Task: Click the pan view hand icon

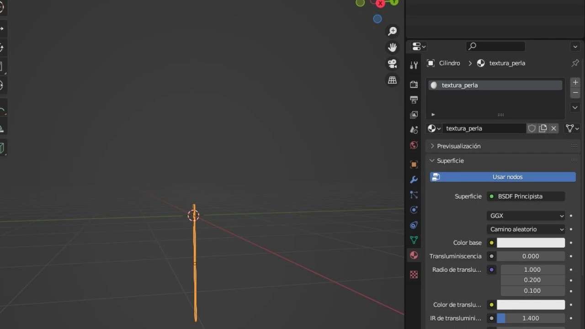Action: tap(392, 47)
